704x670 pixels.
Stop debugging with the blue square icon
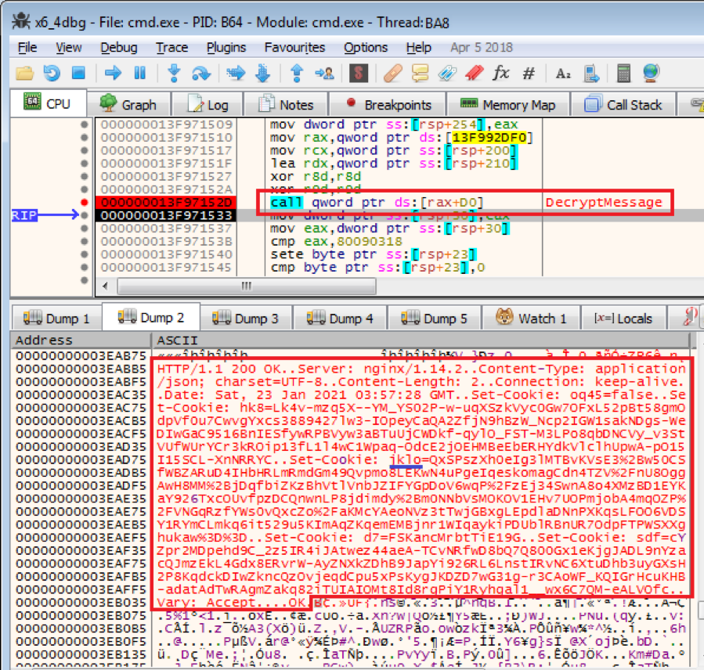[78, 74]
